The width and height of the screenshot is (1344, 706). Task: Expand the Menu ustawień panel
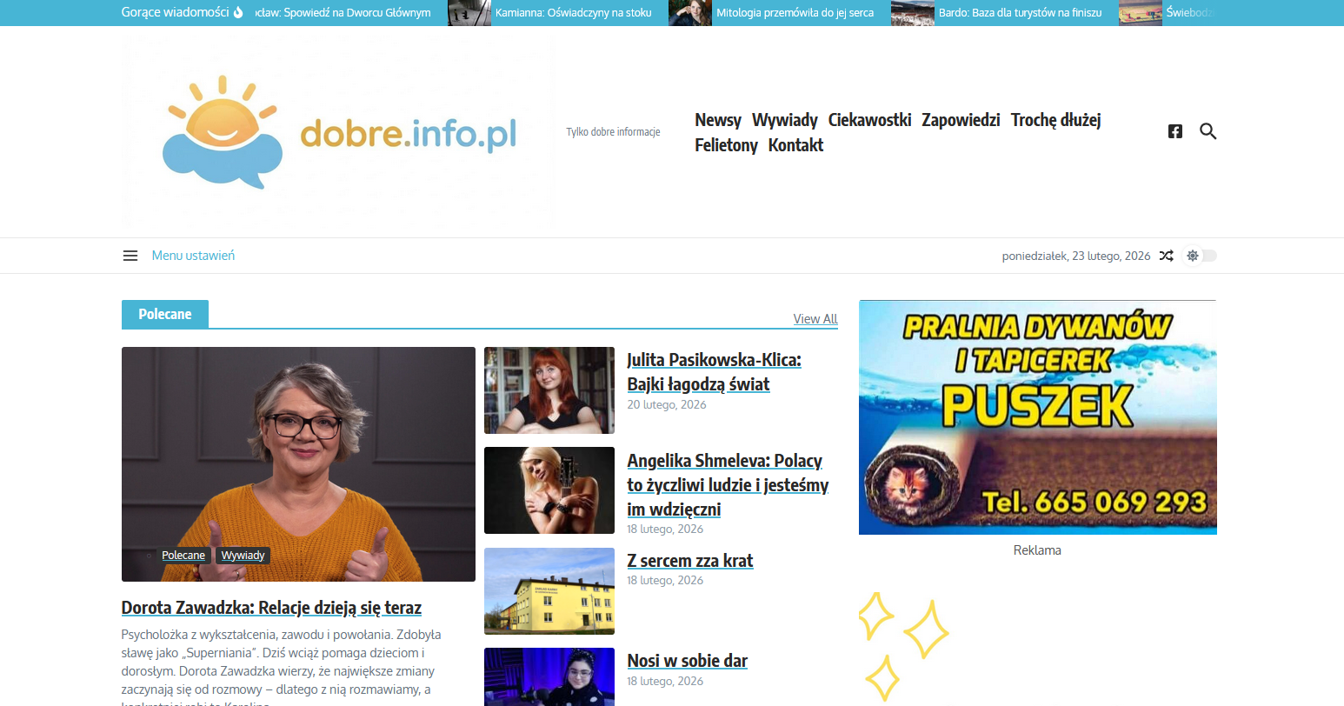tap(193, 256)
